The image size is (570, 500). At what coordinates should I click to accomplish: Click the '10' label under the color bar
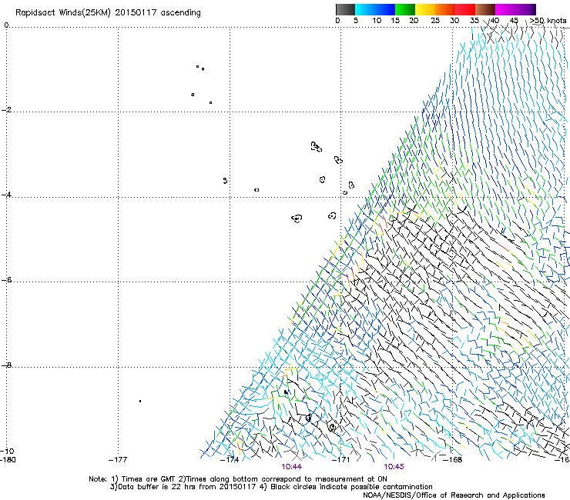tap(377, 21)
